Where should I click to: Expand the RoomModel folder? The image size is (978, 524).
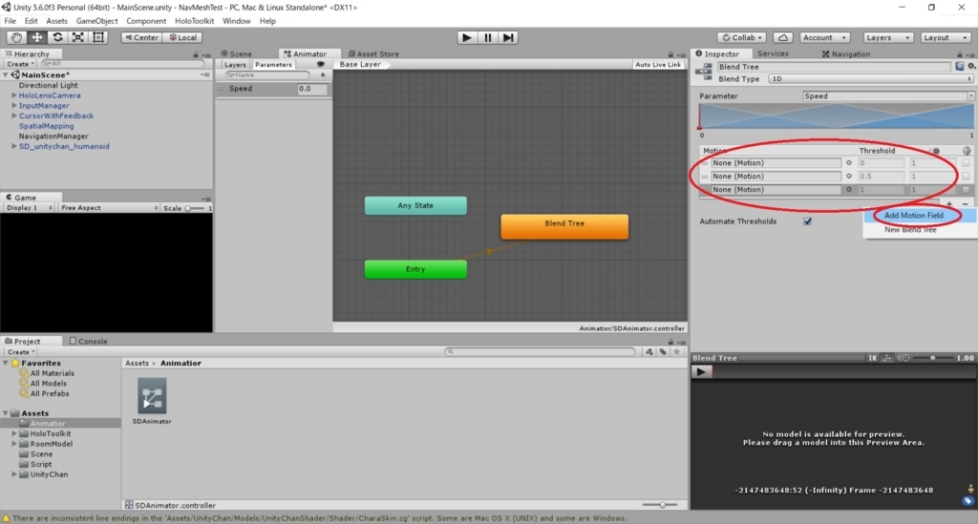click(x=13, y=444)
